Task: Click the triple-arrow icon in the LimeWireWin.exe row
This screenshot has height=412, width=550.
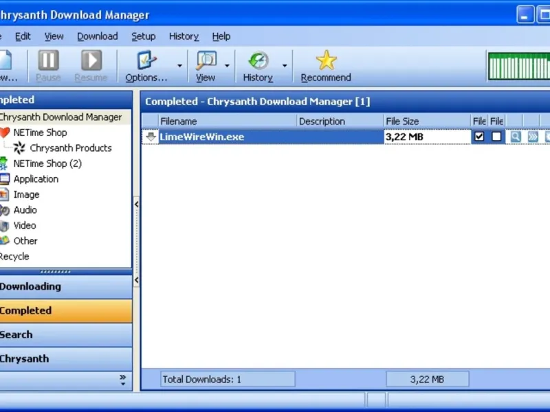Action: click(x=532, y=137)
